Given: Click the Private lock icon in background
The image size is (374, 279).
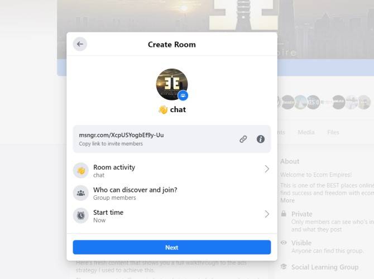Looking at the screenshot, I should coord(284,213).
